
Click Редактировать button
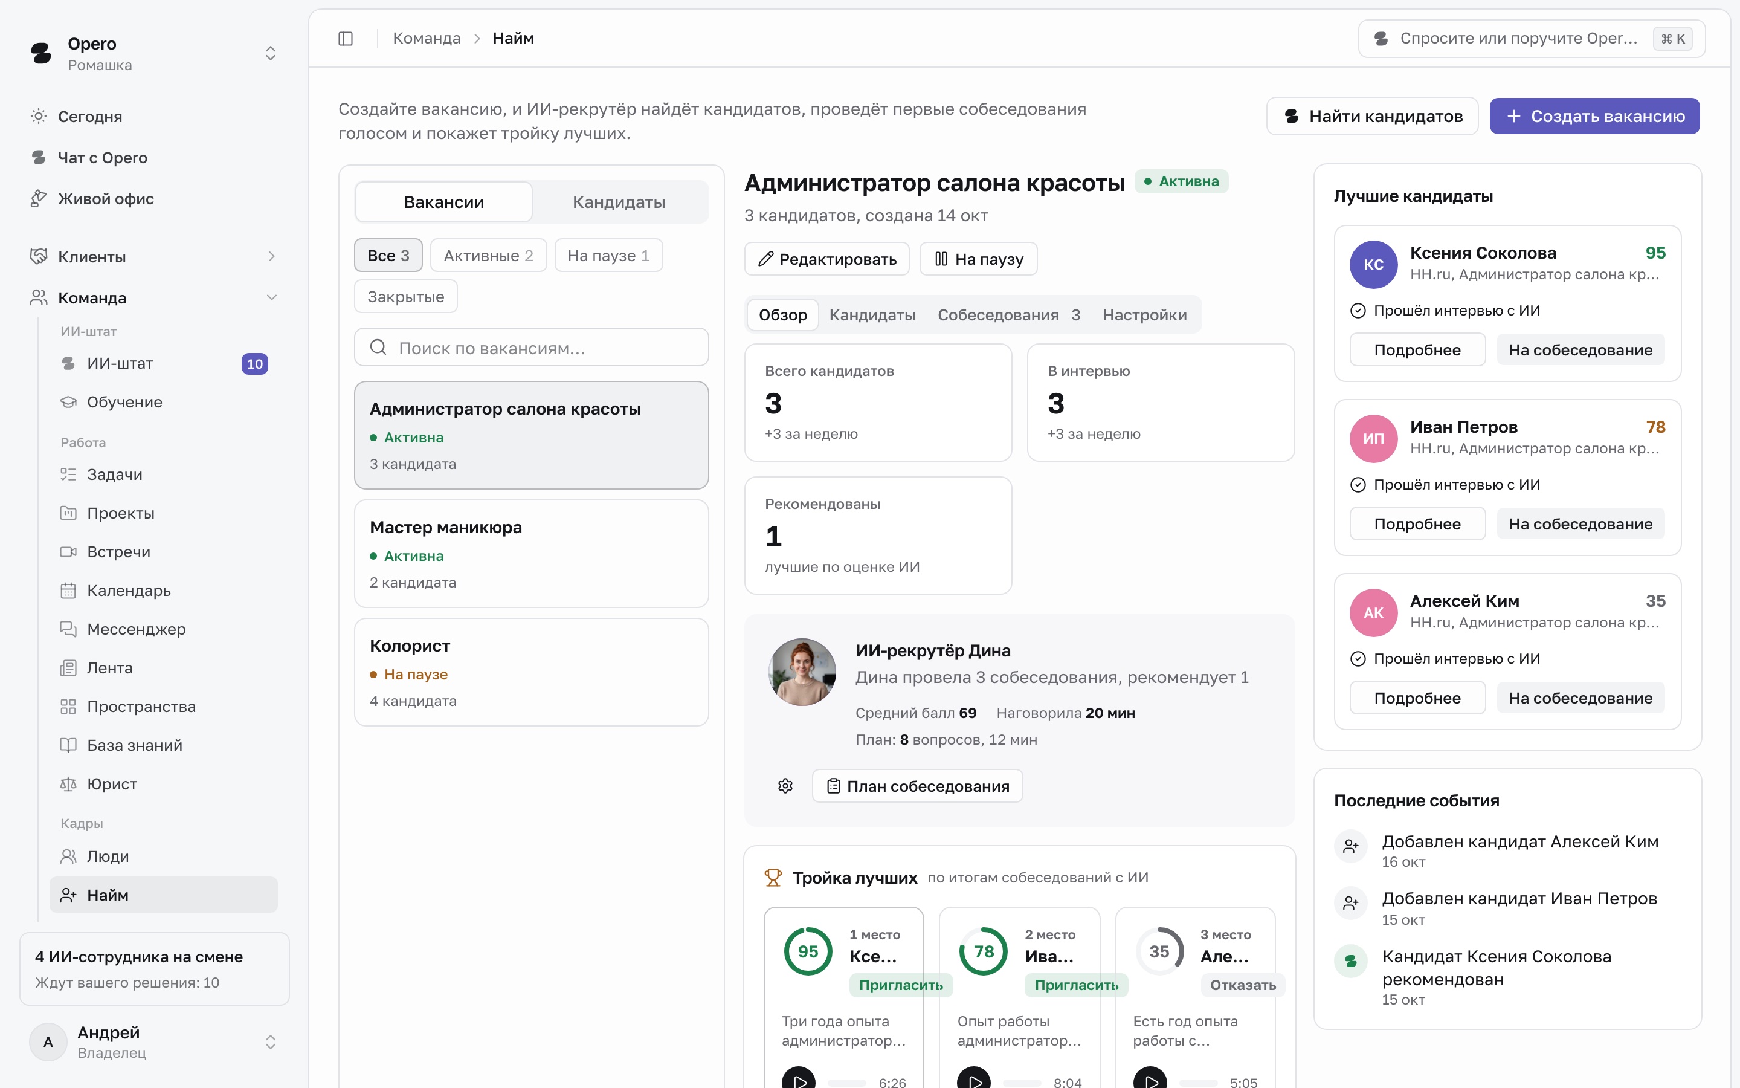(827, 259)
